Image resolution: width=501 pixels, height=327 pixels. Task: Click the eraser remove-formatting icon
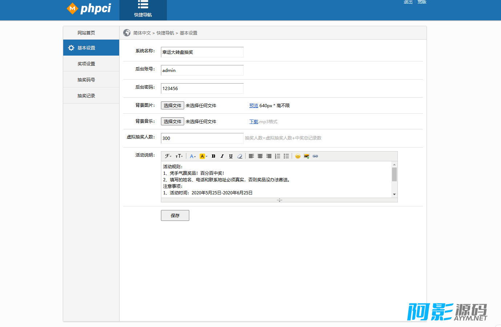(240, 156)
